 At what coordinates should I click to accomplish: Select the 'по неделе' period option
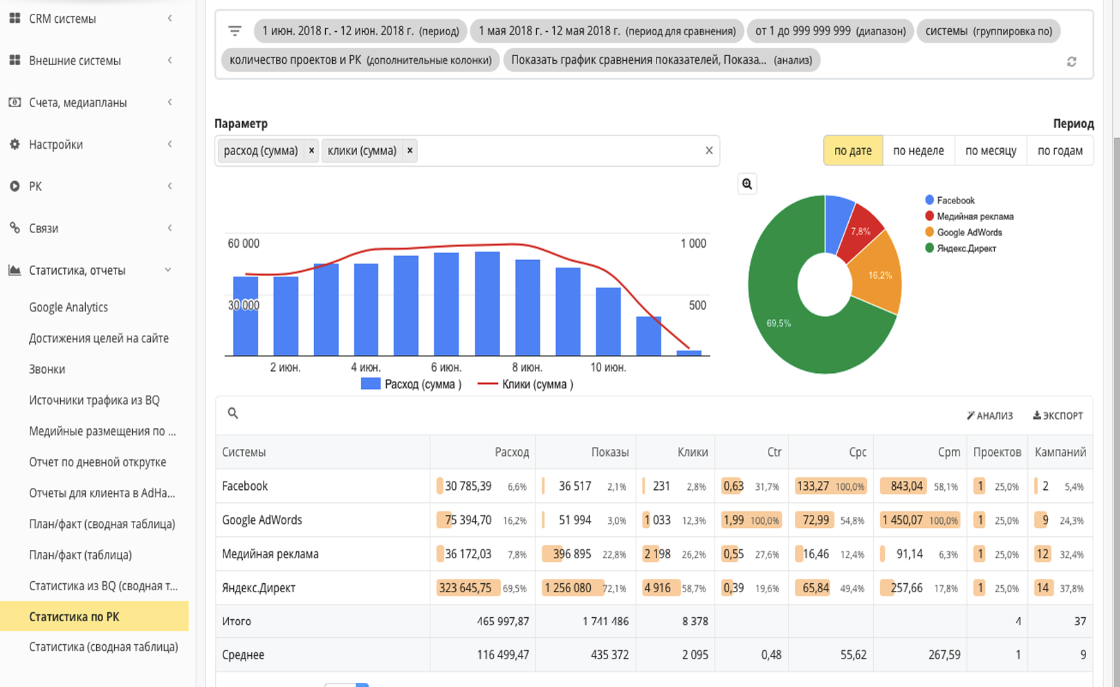(918, 151)
